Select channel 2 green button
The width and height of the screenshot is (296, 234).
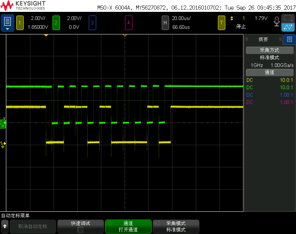click(x=56, y=23)
